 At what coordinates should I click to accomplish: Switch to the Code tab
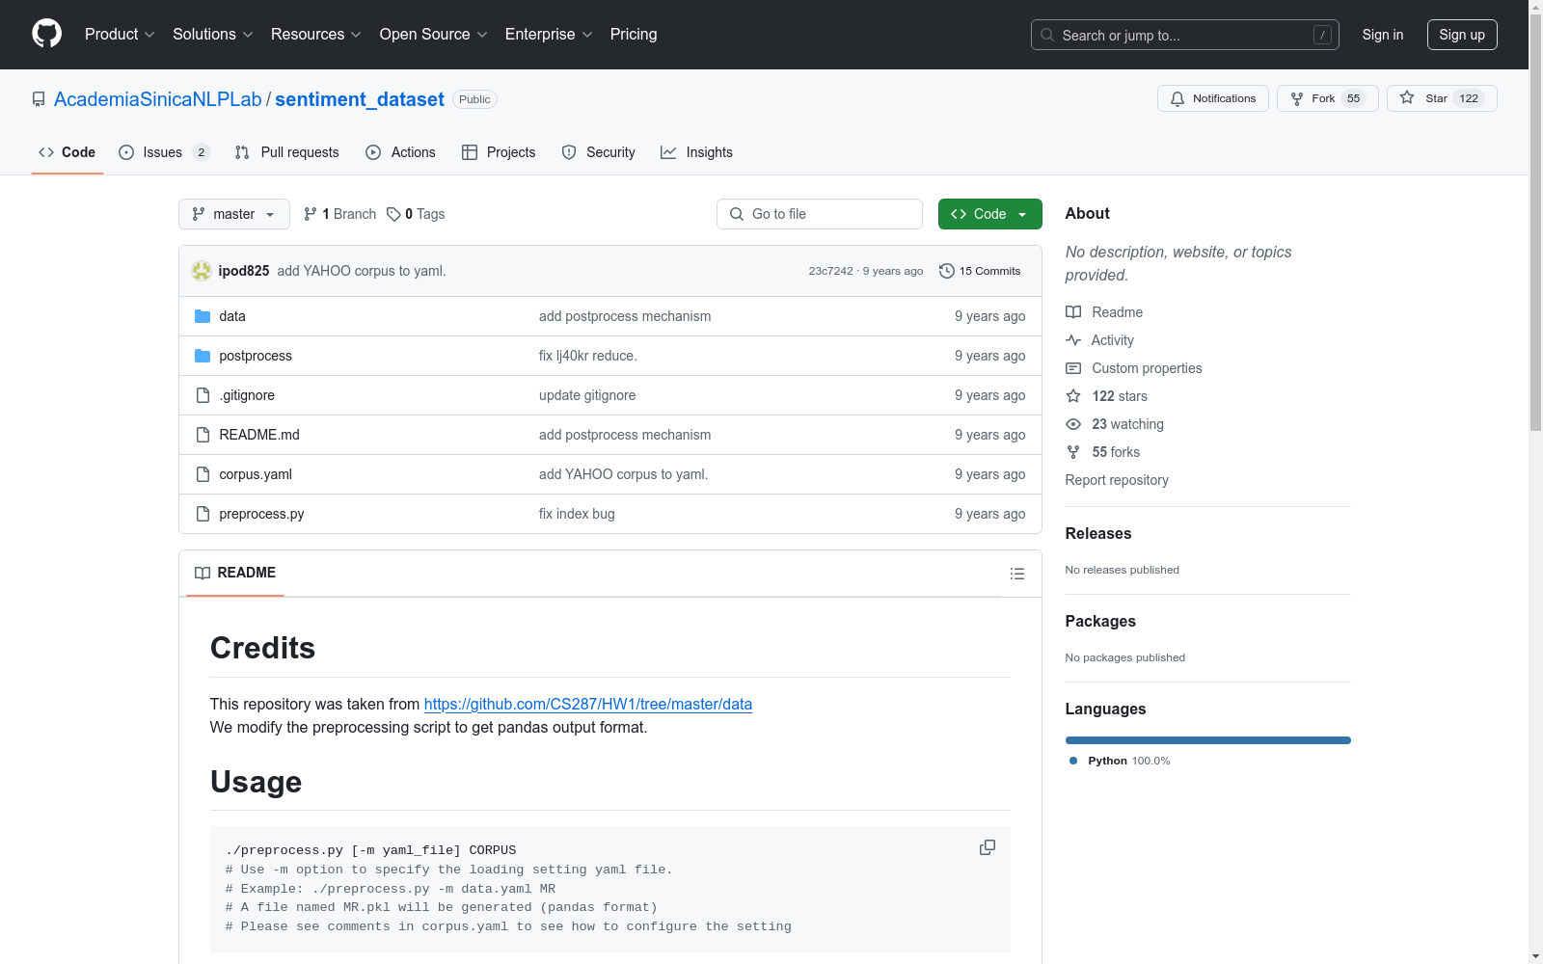[67, 152]
